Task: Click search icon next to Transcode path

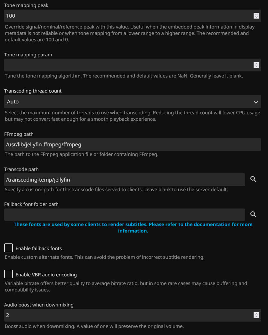Action: coord(253,179)
